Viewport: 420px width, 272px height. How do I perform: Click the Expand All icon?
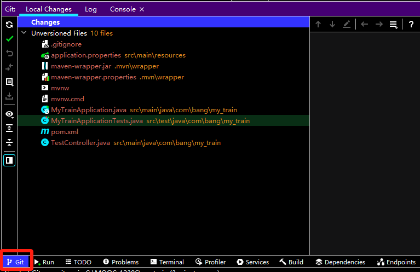tap(9, 128)
